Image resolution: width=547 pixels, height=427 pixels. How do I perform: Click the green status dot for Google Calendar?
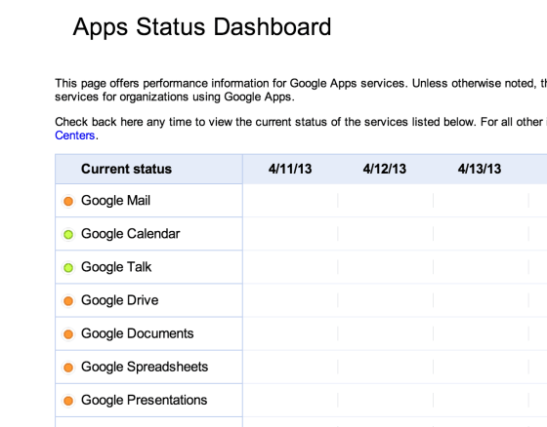(x=68, y=234)
